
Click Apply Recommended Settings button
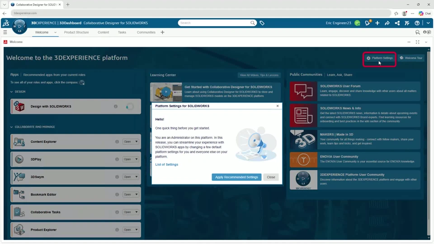click(x=236, y=177)
